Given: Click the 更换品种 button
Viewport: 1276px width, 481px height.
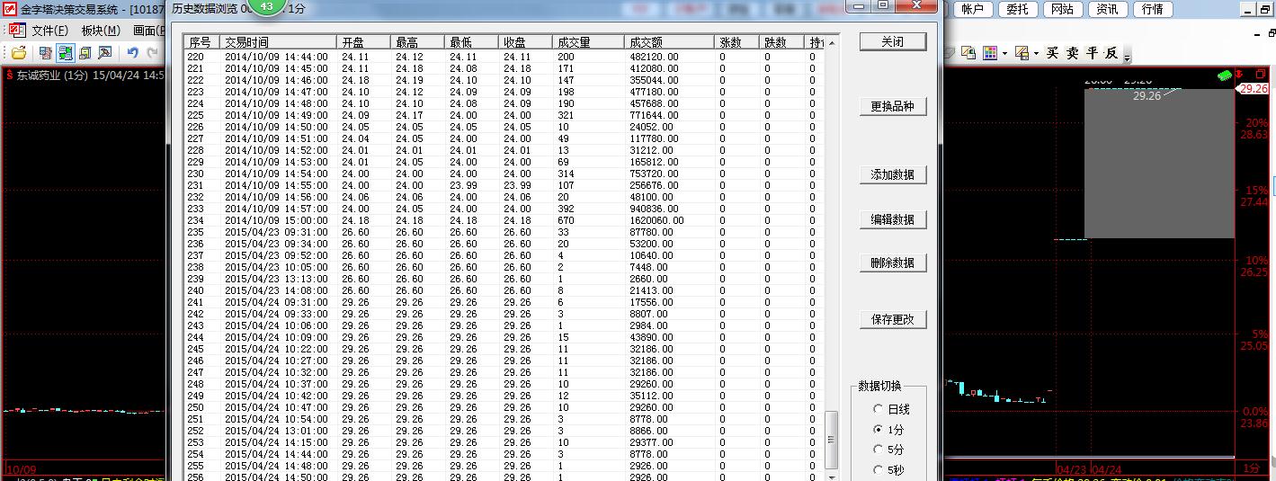Looking at the screenshot, I should pyautogui.click(x=892, y=106).
